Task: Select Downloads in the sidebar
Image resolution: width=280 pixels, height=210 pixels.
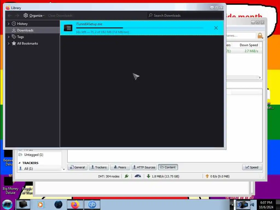Action: (25, 30)
